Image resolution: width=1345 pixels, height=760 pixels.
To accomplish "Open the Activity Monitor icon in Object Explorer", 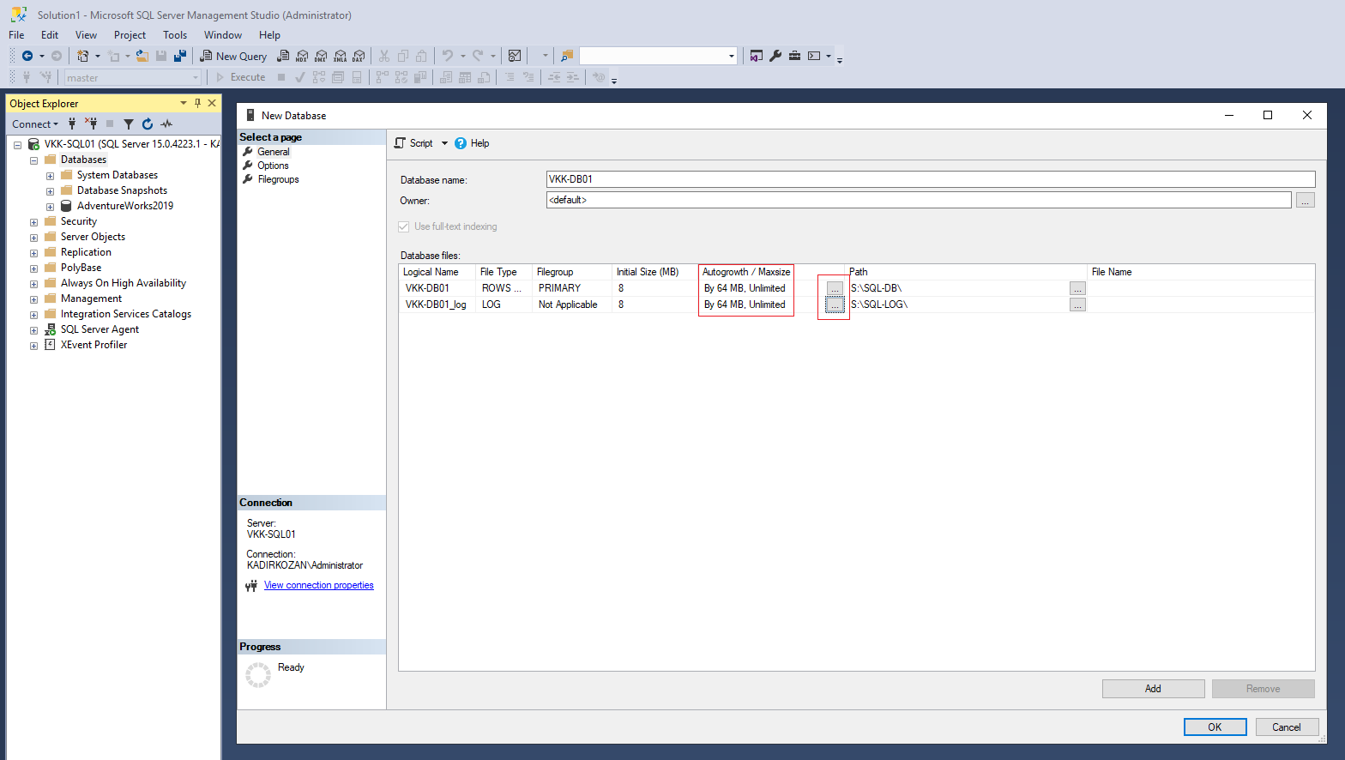I will (x=166, y=124).
